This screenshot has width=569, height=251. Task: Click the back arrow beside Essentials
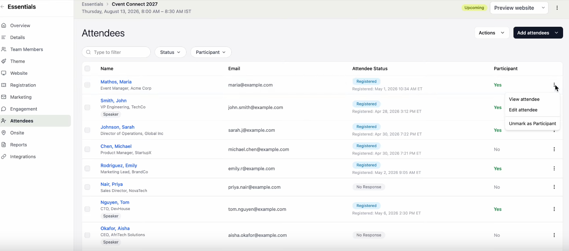click(x=2, y=7)
